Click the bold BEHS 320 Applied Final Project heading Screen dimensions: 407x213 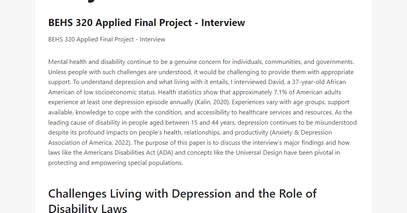tap(146, 22)
